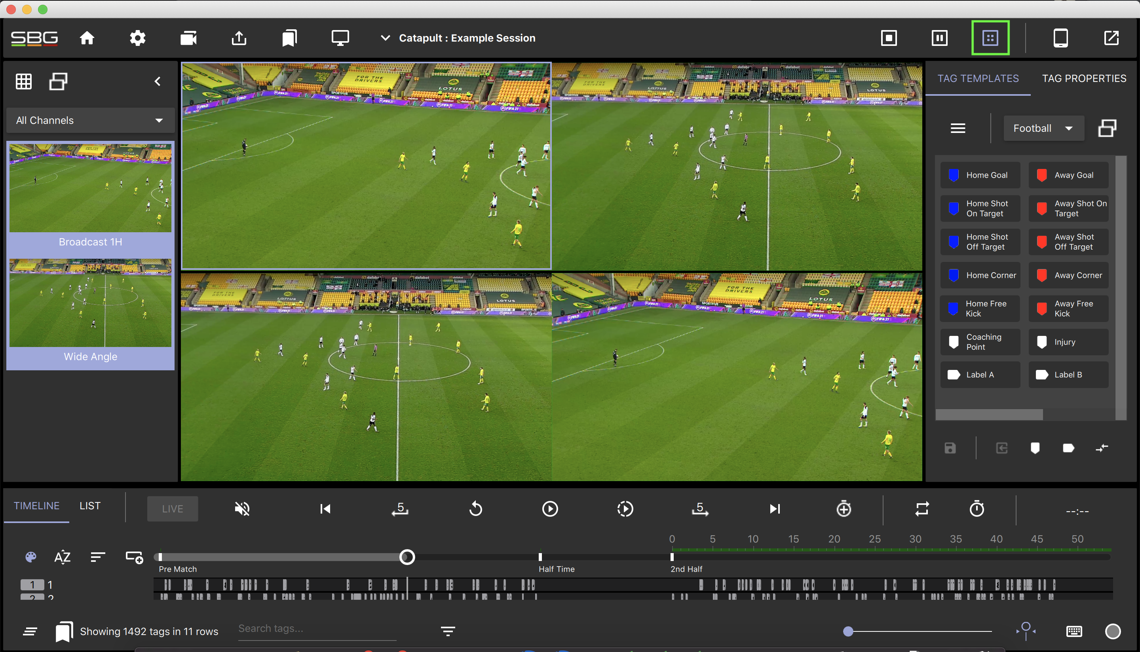Viewport: 1140px width, 652px height.
Task: Add an Injury tag
Action: point(1068,342)
